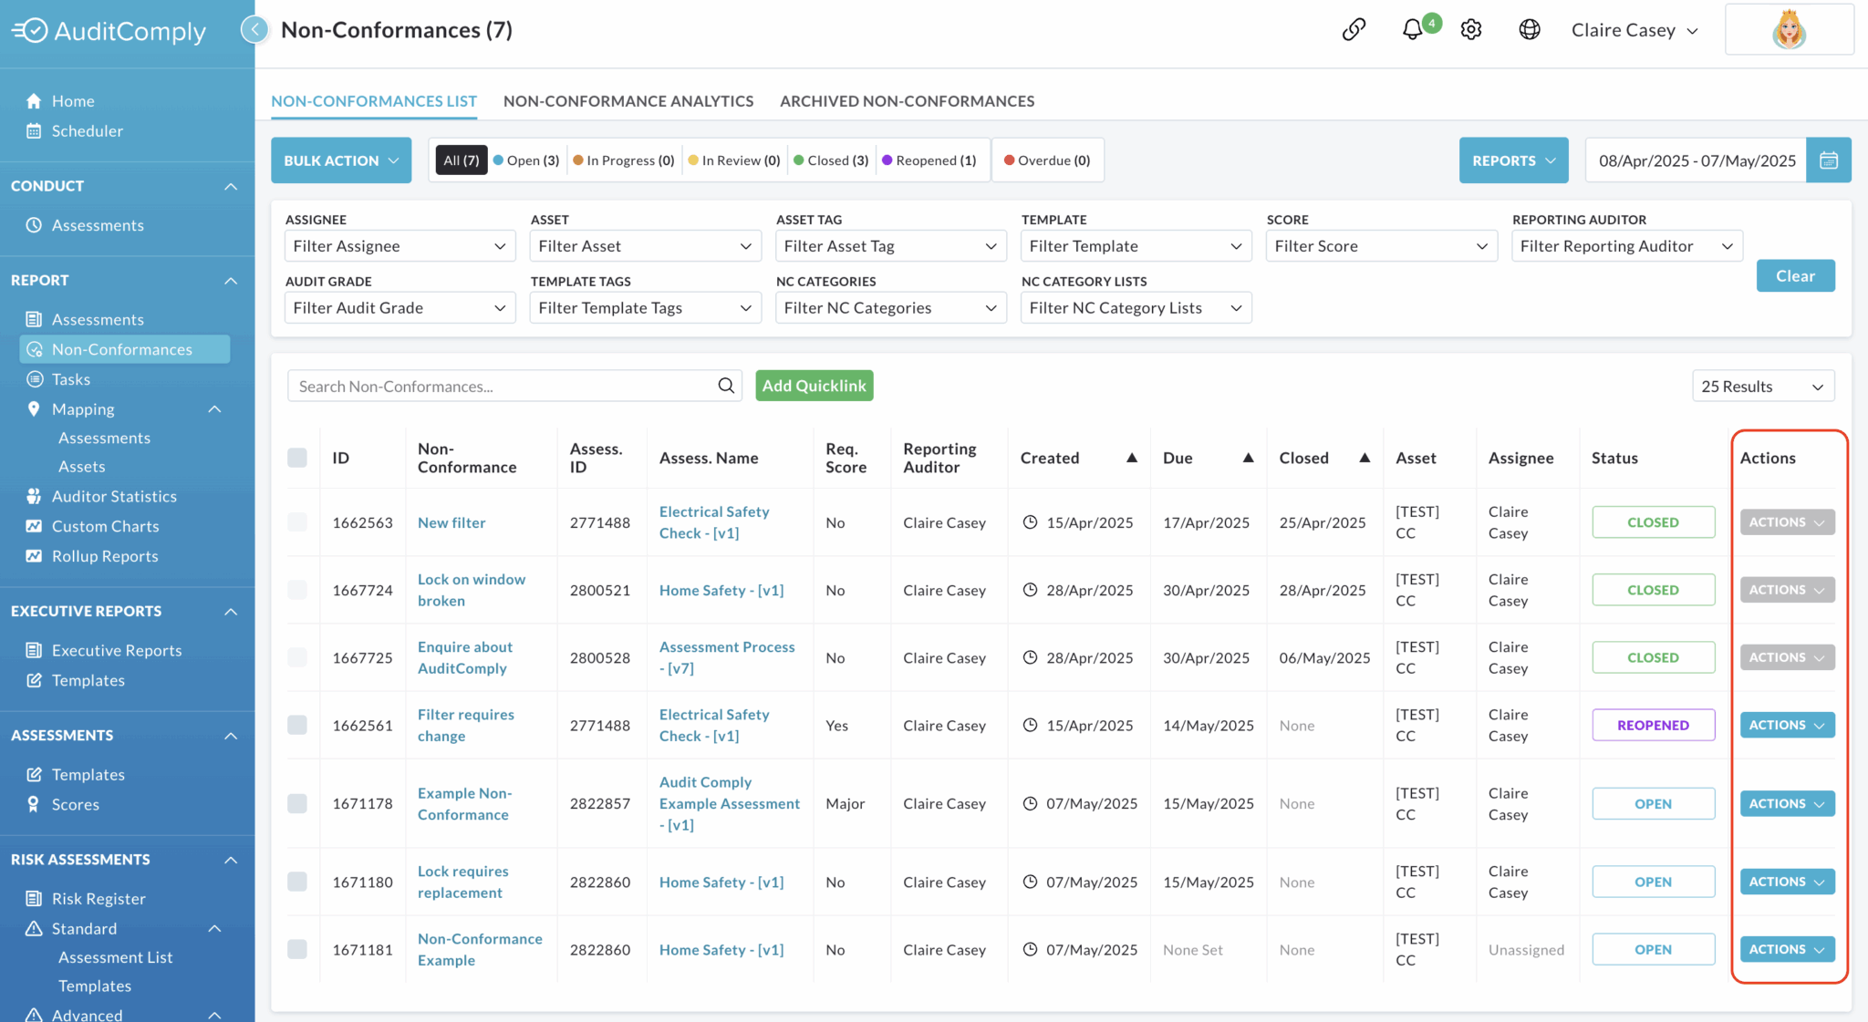
Task: Open the 25 Results dropdown
Action: coord(1762,386)
